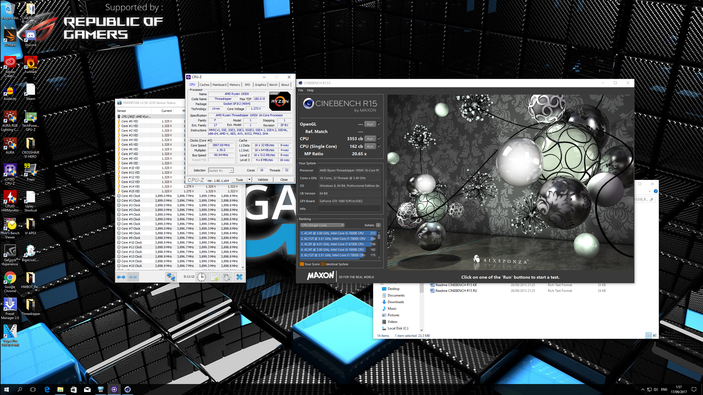The height and width of the screenshot is (395, 703).
Task: Open AURA RGB Lighting Control shortcut
Action: point(10,121)
